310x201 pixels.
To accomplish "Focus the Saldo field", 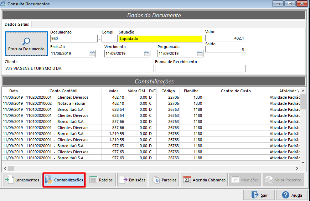I will (x=226, y=49).
